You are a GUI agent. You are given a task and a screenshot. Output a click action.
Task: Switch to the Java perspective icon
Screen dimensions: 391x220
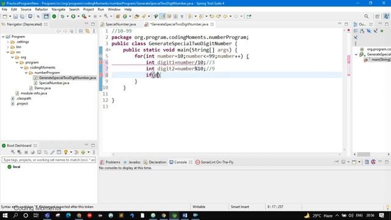point(386,16)
